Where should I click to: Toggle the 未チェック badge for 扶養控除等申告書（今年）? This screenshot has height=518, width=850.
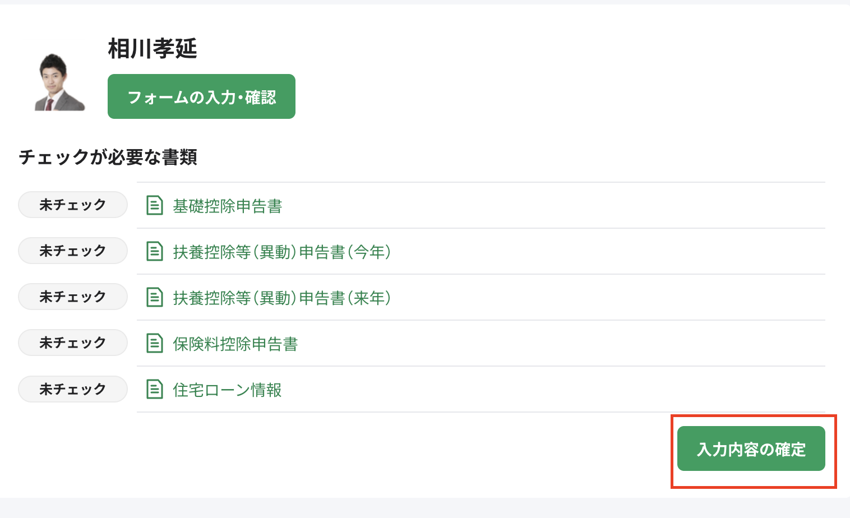pos(72,251)
